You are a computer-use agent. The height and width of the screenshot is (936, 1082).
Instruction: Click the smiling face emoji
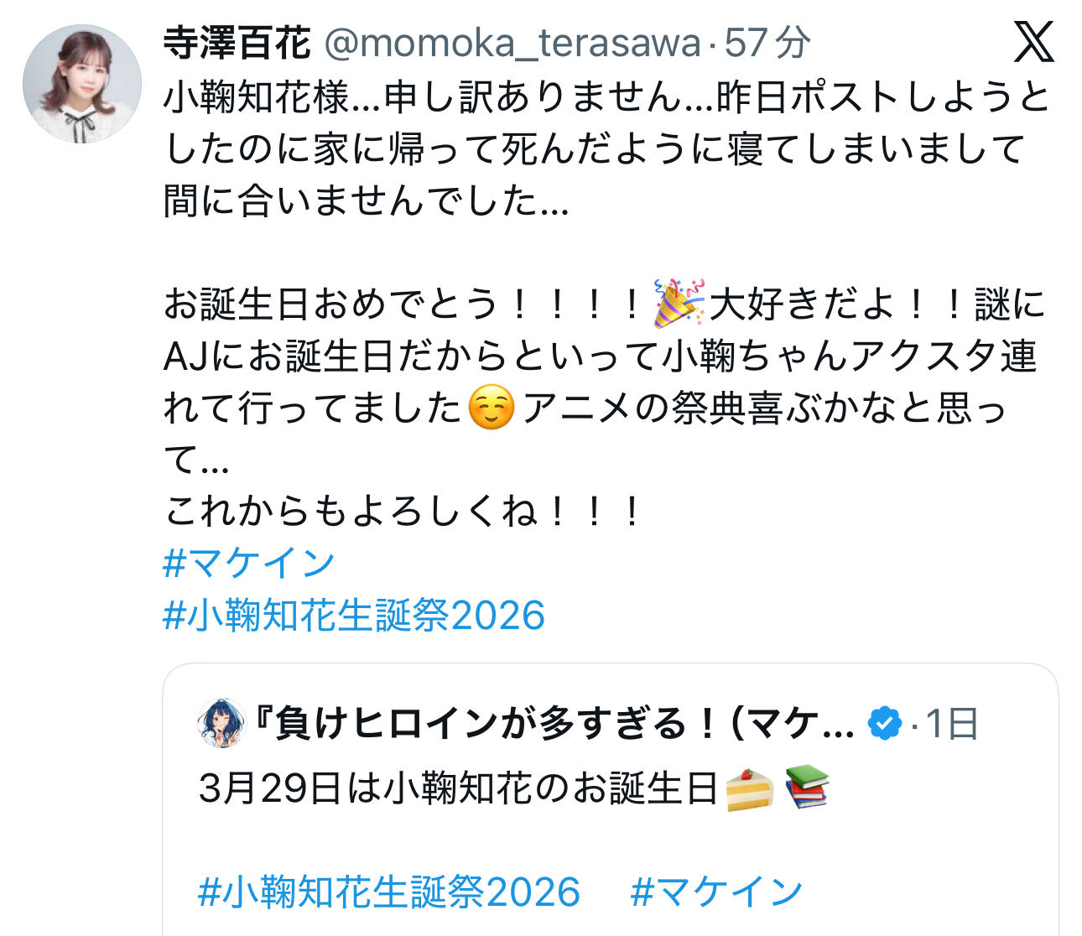coord(492,408)
